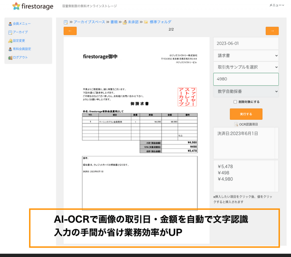Open the 取引先サンプルを選択 dropdown
Viewport: 291px width, 257px height.
(x=246, y=67)
